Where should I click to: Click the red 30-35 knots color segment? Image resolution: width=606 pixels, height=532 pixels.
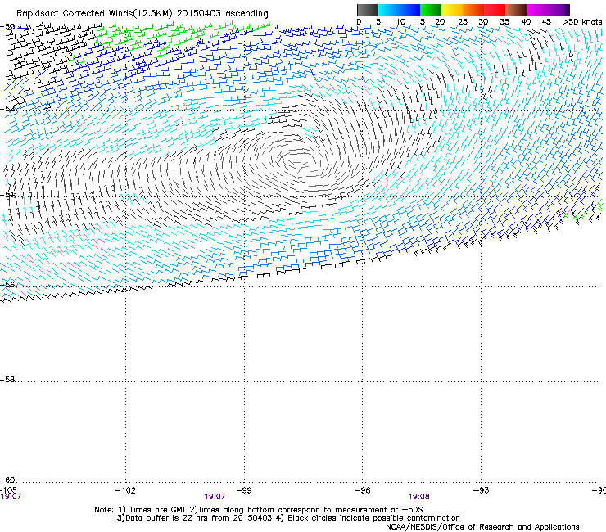click(495, 10)
